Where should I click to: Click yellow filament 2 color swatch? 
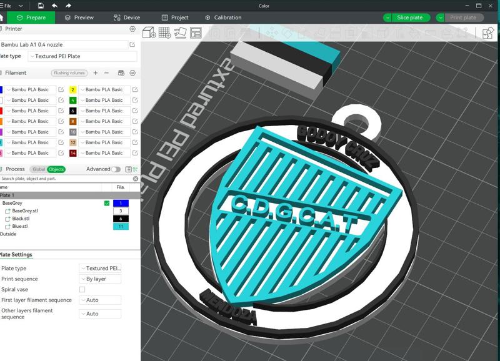pyautogui.click(x=72, y=89)
